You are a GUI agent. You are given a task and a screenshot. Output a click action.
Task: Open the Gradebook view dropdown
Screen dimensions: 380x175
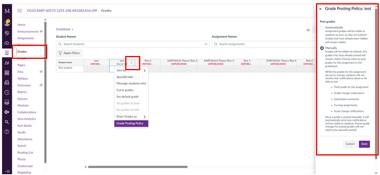point(64,29)
